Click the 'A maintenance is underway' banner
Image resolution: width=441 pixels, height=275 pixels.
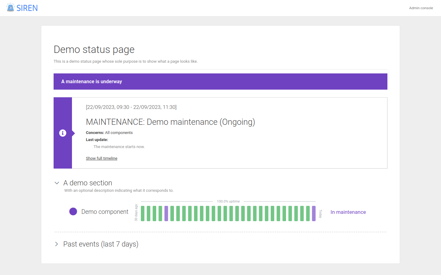[x=220, y=81]
